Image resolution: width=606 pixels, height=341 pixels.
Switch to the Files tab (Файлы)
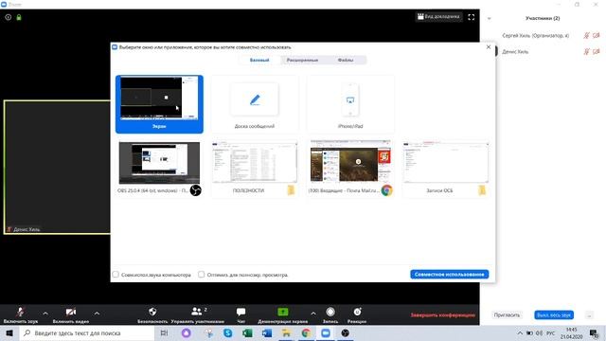pos(346,60)
